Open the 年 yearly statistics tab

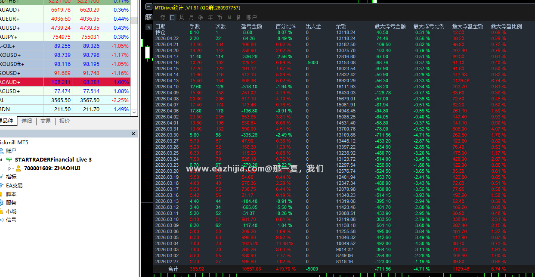click(x=210, y=17)
